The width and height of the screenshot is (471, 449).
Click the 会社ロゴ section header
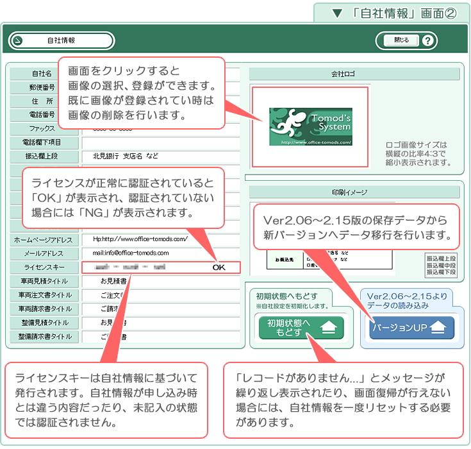[x=354, y=74]
